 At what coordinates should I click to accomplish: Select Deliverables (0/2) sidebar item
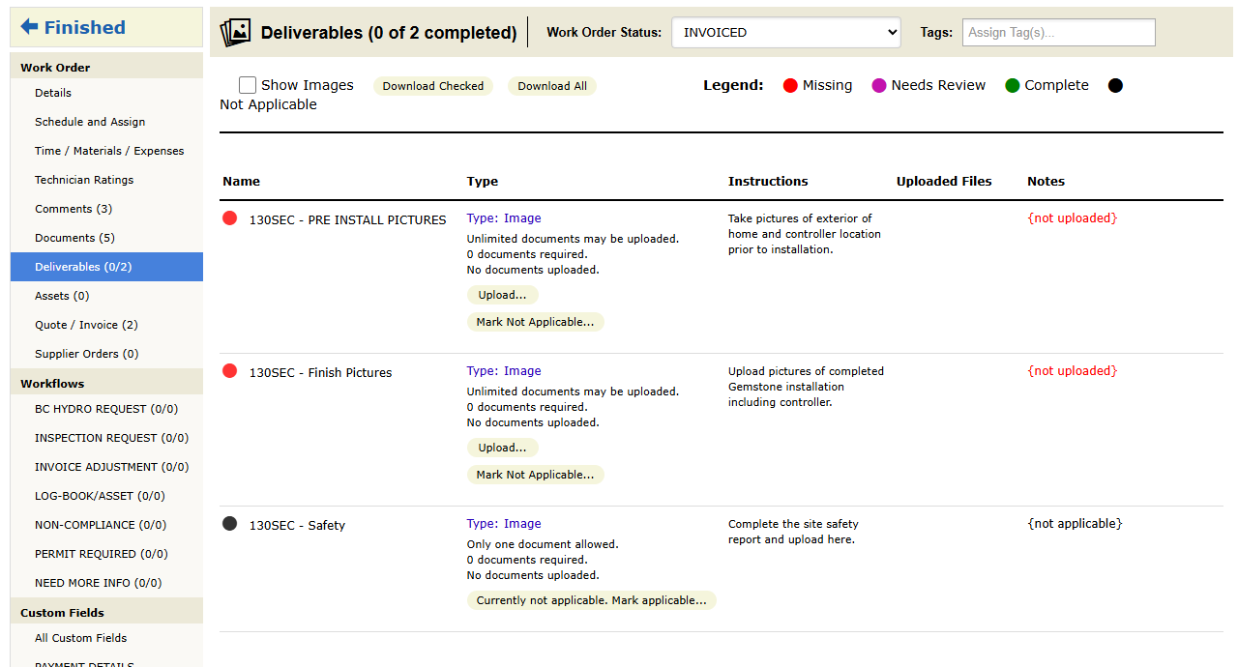tap(106, 267)
